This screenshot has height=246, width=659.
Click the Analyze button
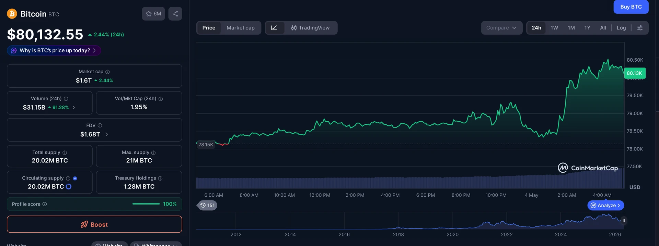coord(606,205)
